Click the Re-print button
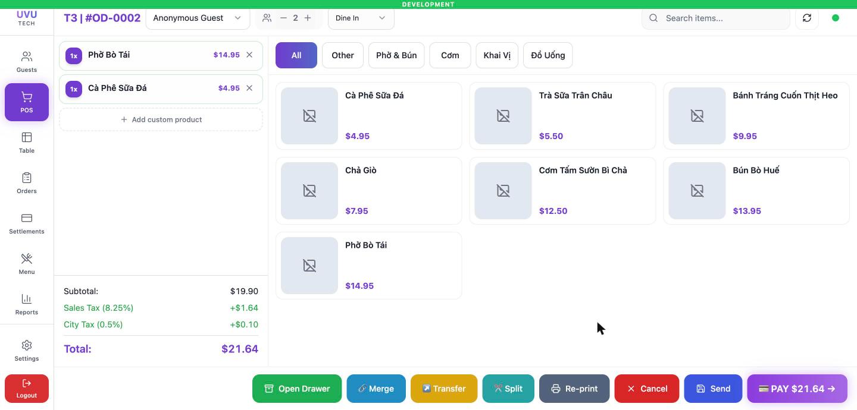 pyautogui.click(x=574, y=389)
